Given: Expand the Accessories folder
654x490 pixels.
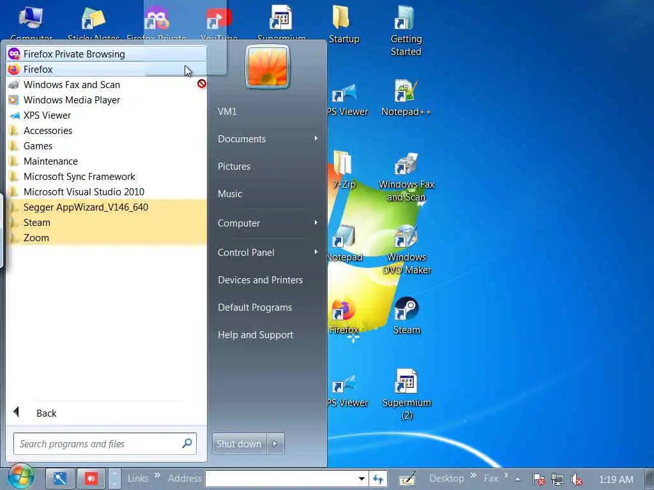Looking at the screenshot, I should click(x=107, y=131).
